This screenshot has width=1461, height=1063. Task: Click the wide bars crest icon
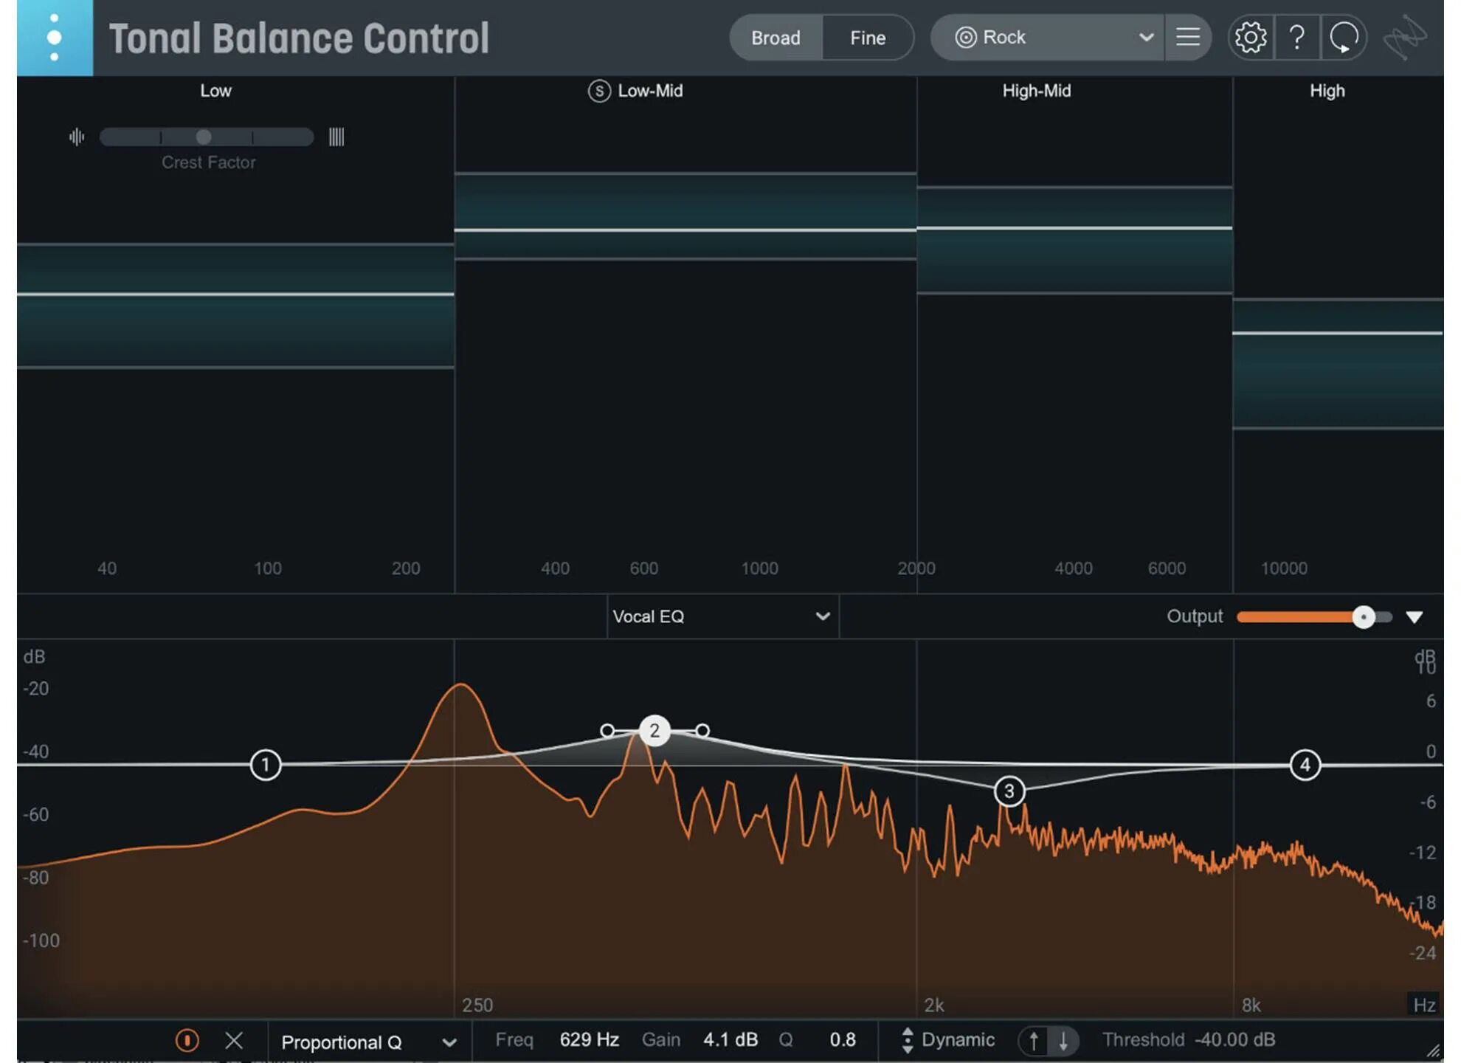click(336, 137)
